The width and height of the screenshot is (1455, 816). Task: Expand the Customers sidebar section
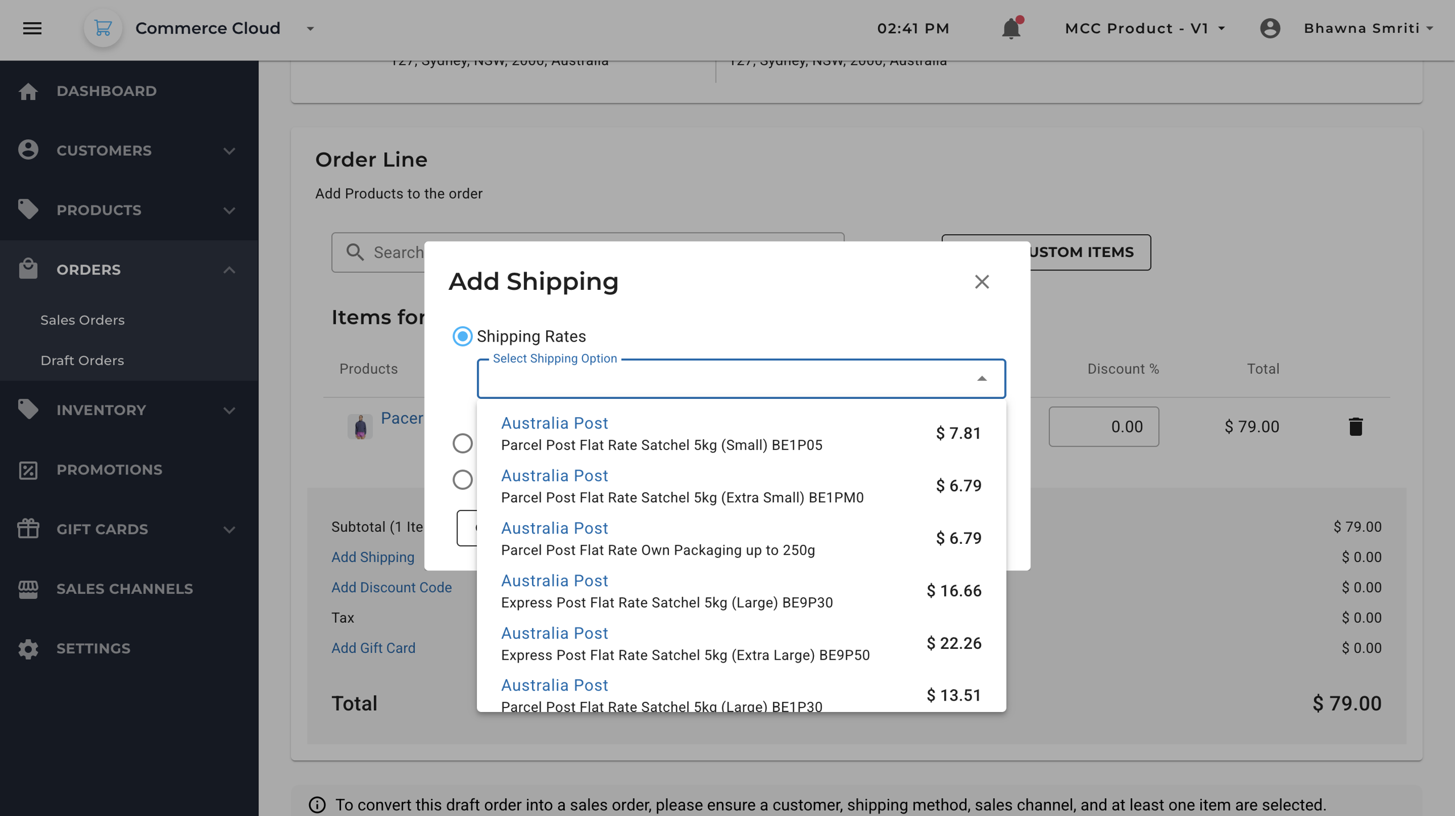[x=229, y=151]
